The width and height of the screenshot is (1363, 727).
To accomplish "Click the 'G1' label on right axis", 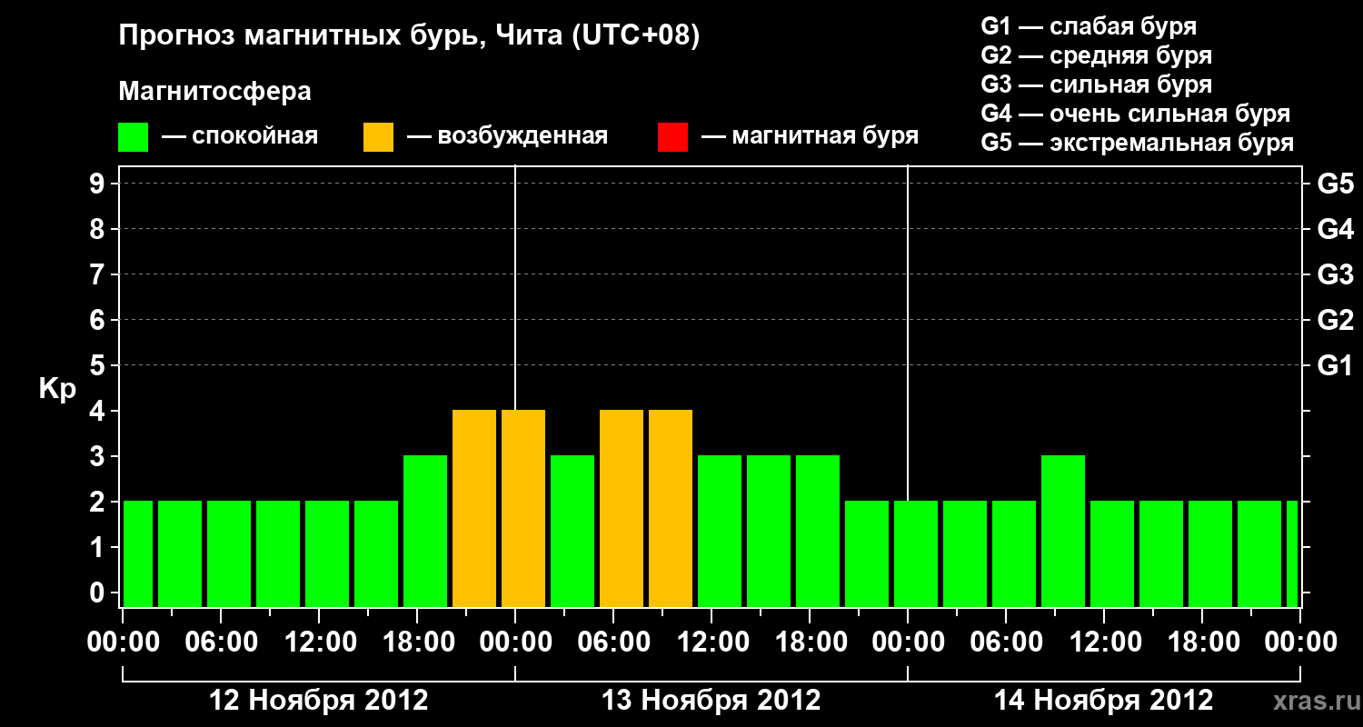I will coord(1335,366).
